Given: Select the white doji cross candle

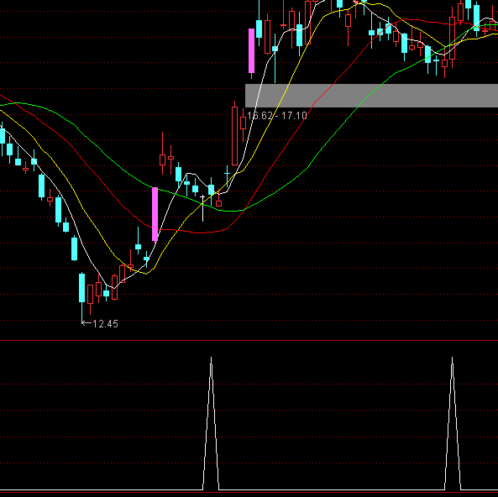Looking at the screenshot, I should [x=202, y=208].
